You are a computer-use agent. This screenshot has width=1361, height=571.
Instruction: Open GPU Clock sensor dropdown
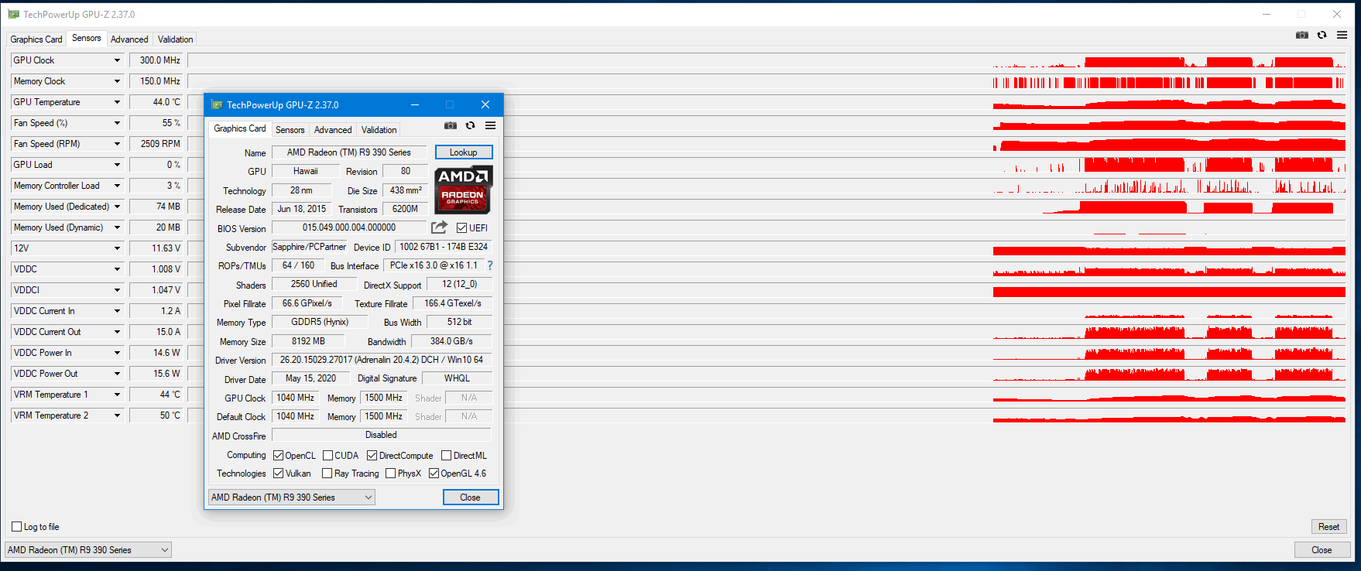(x=118, y=60)
